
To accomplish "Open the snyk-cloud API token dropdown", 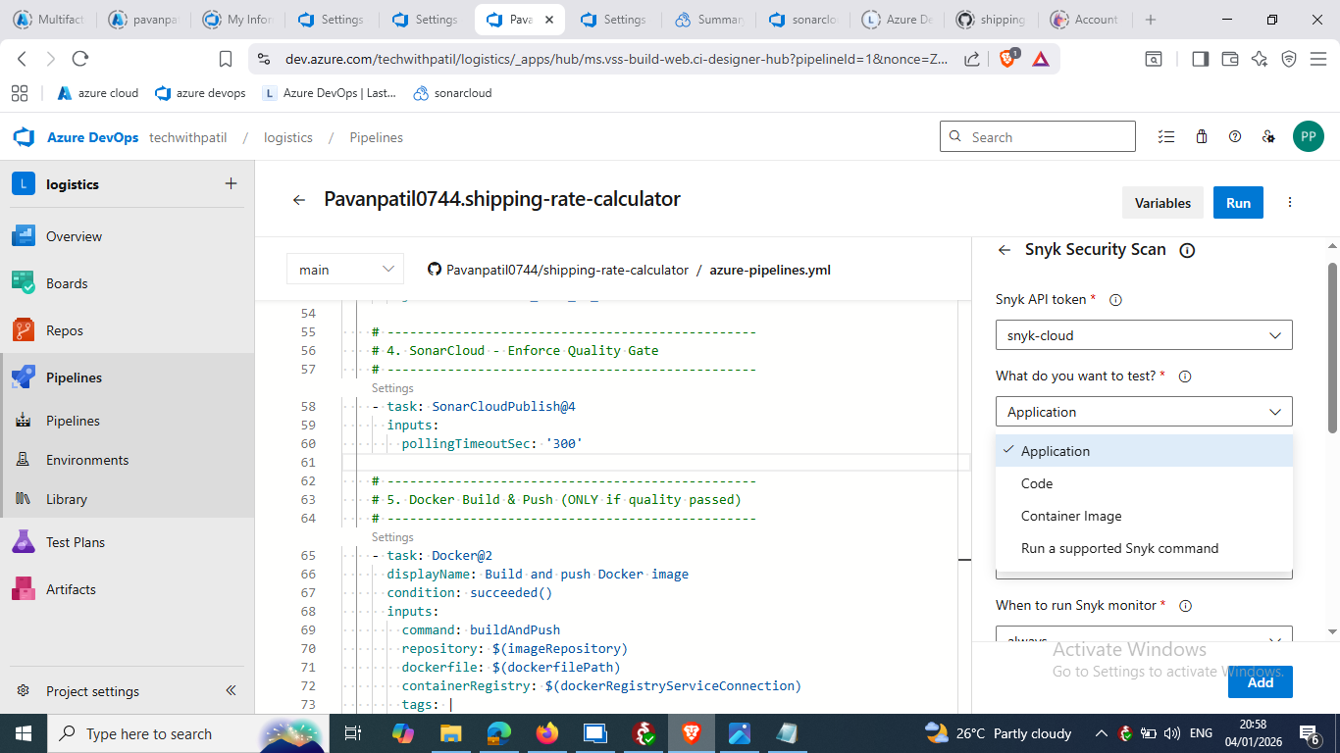I will [x=1144, y=335].
